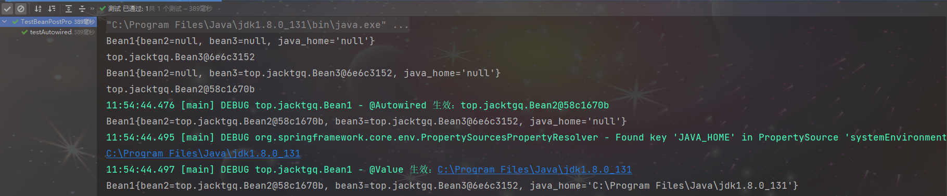The image size is (947, 196).
Task: Sort test results by duration
Action: (x=52, y=9)
